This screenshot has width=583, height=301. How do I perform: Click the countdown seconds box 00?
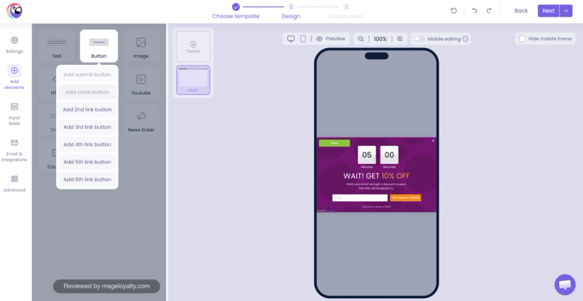click(x=389, y=155)
